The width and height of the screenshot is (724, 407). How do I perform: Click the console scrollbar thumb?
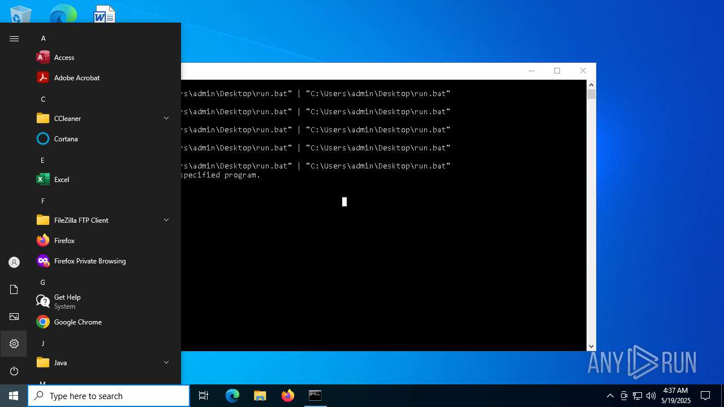click(591, 94)
